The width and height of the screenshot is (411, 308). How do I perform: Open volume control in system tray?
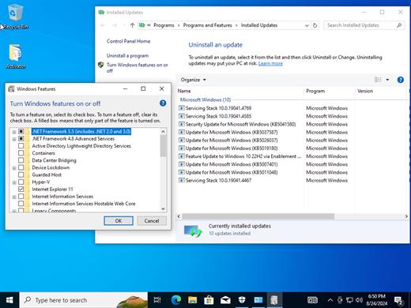click(359, 300)
